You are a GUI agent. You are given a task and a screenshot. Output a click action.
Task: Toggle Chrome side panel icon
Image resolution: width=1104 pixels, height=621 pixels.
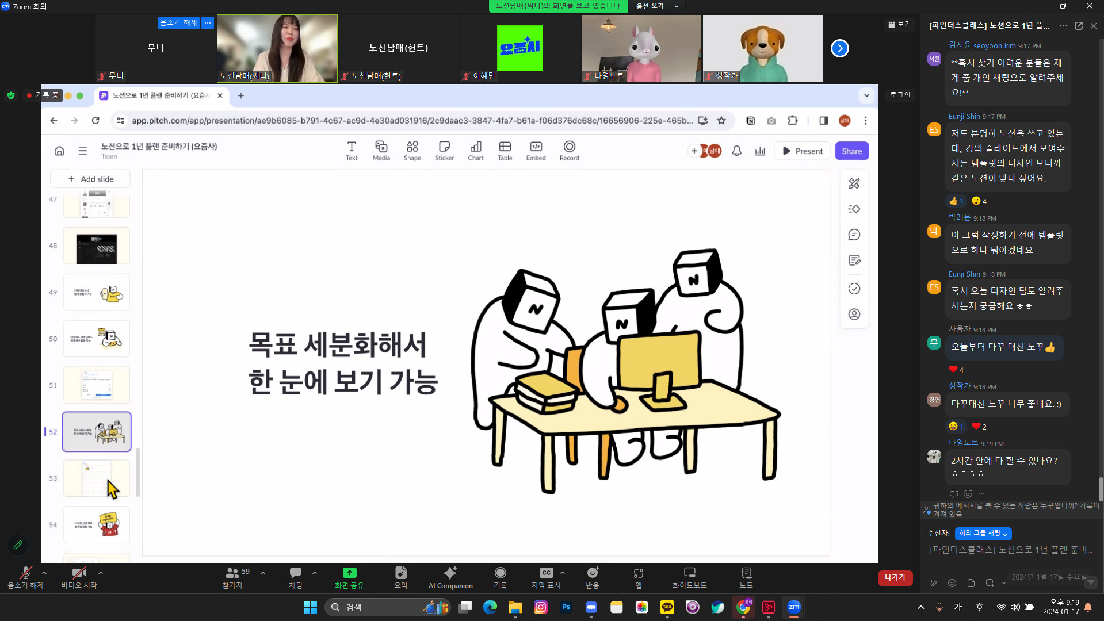tap(823, 121)
